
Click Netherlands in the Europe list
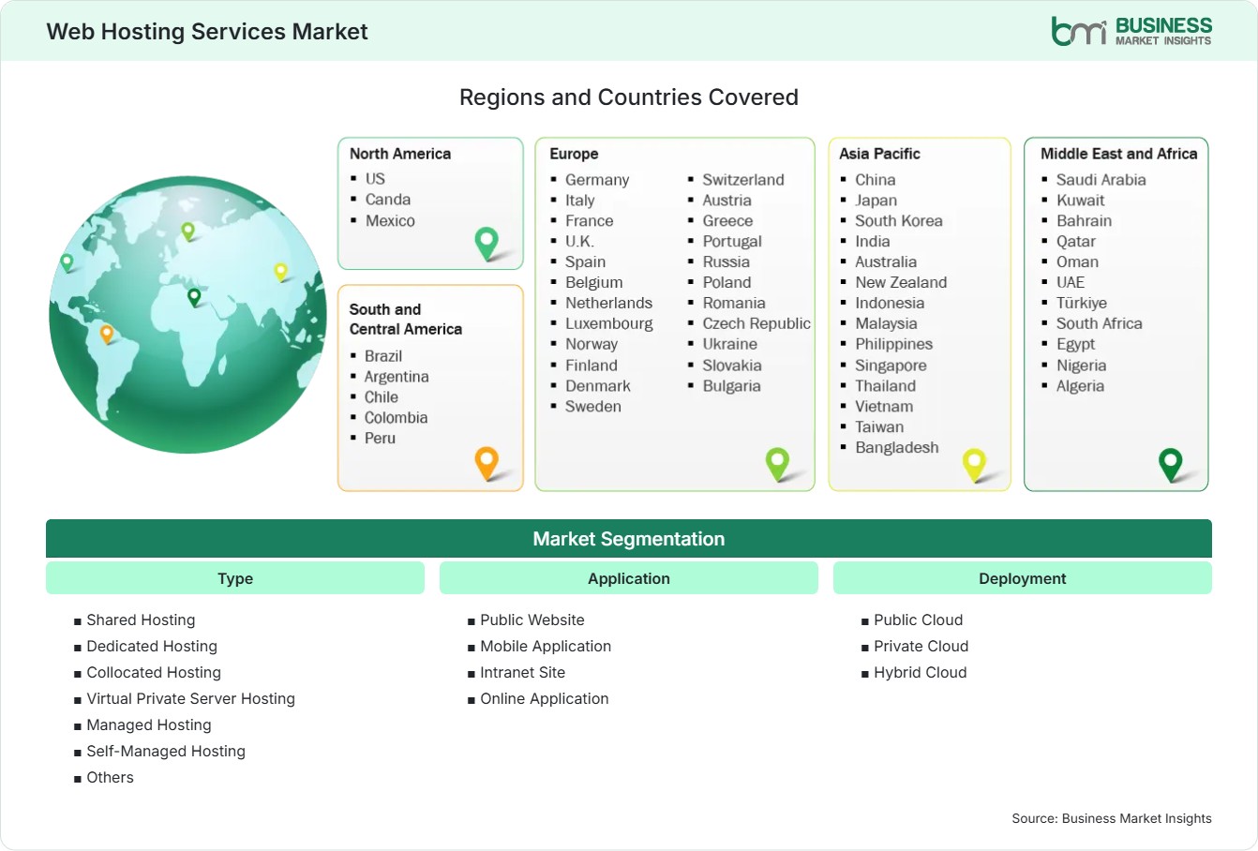[608, 304]
